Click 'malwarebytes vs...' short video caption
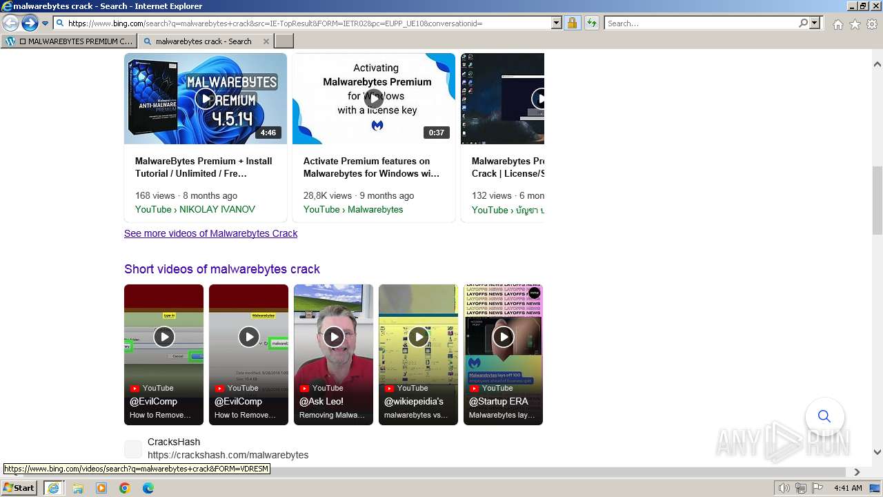The height and width of the screenshot is (497, 883). click(x=416, y=415)
